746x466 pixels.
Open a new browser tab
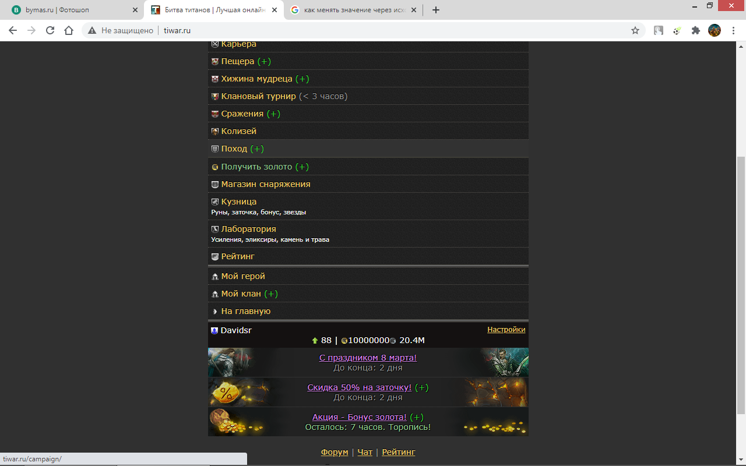coord(436,10)
